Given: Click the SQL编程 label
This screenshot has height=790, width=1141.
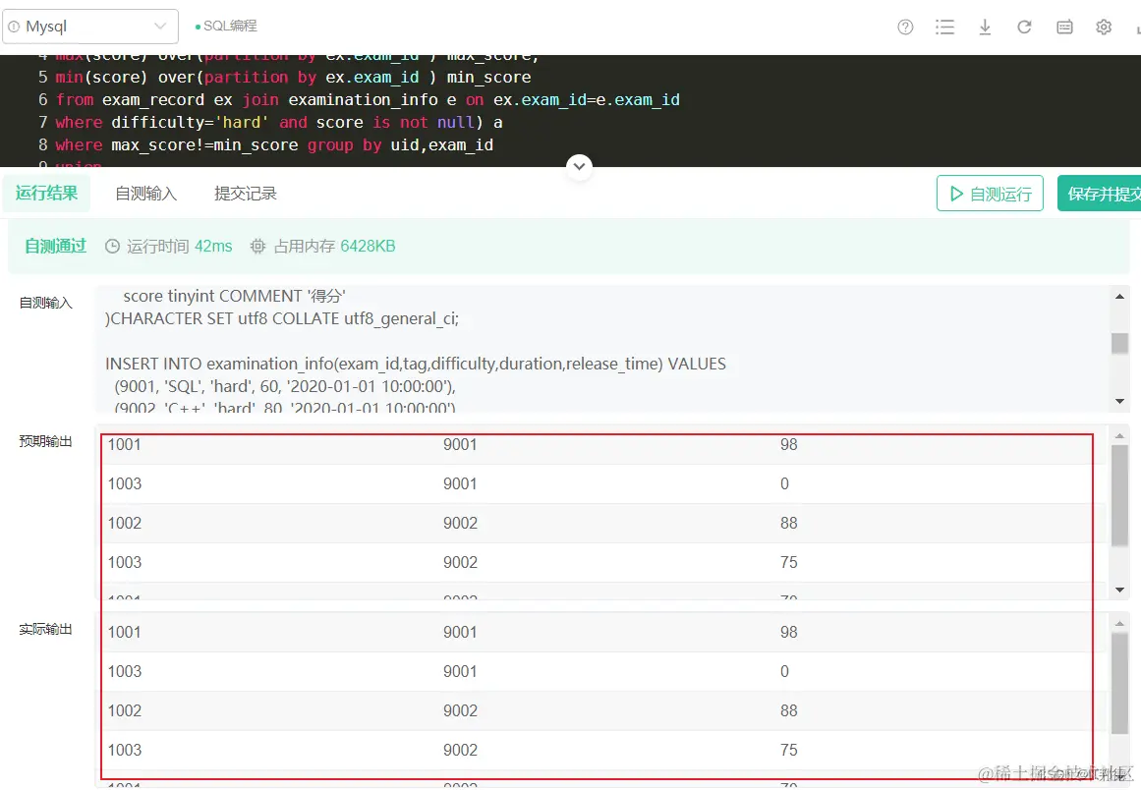Looking at the screenshot, I should [230, 26].
